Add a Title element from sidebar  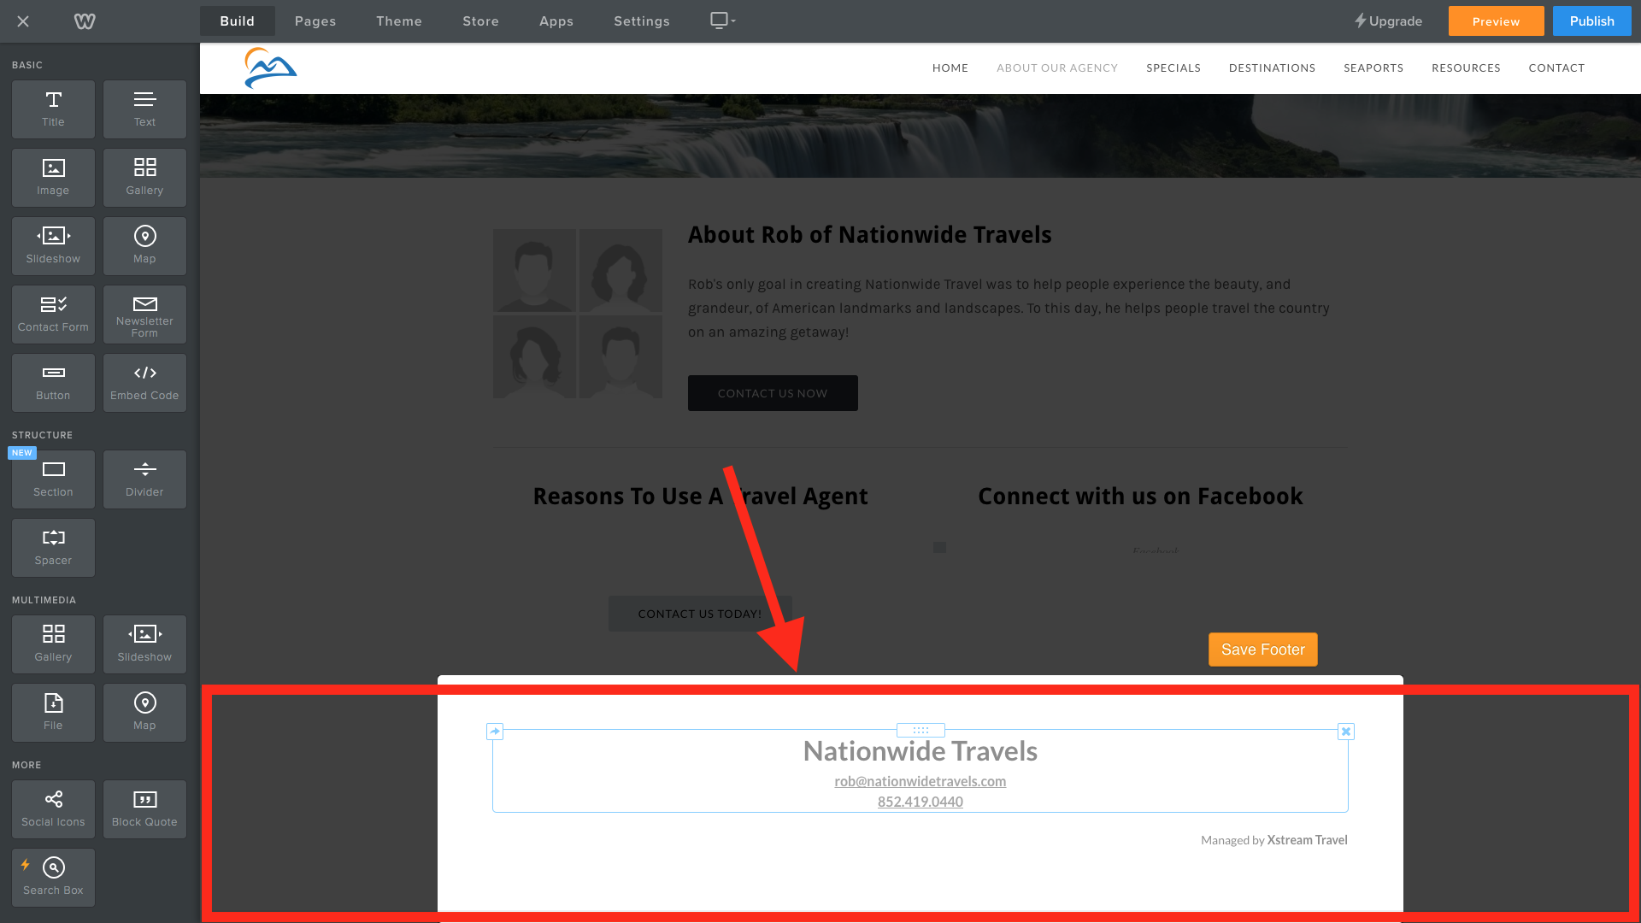pyautogui.click(x=53, y=109)
